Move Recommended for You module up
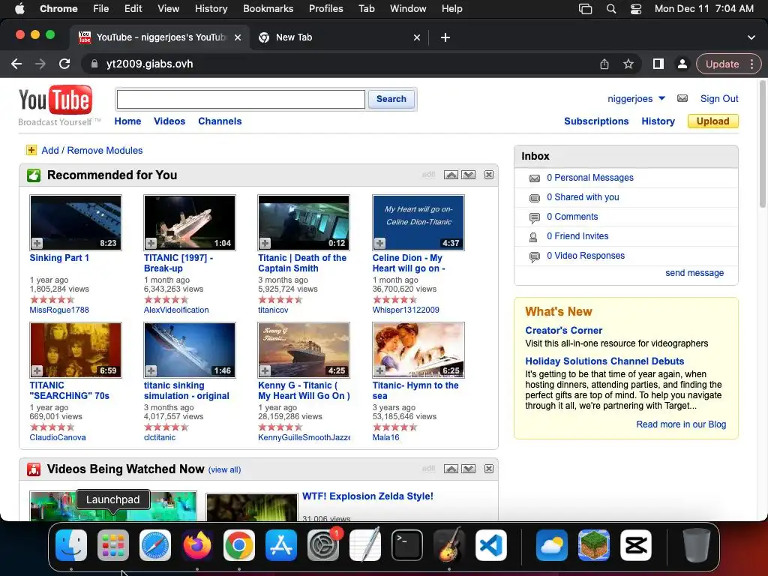The height and width of the screenshot is (576, 768). 451,175
